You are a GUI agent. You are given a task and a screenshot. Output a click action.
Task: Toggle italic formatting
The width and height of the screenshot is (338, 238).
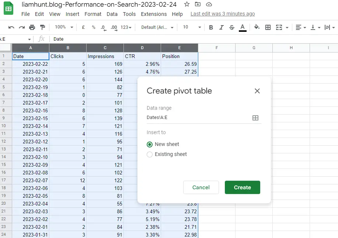(222, 27)
